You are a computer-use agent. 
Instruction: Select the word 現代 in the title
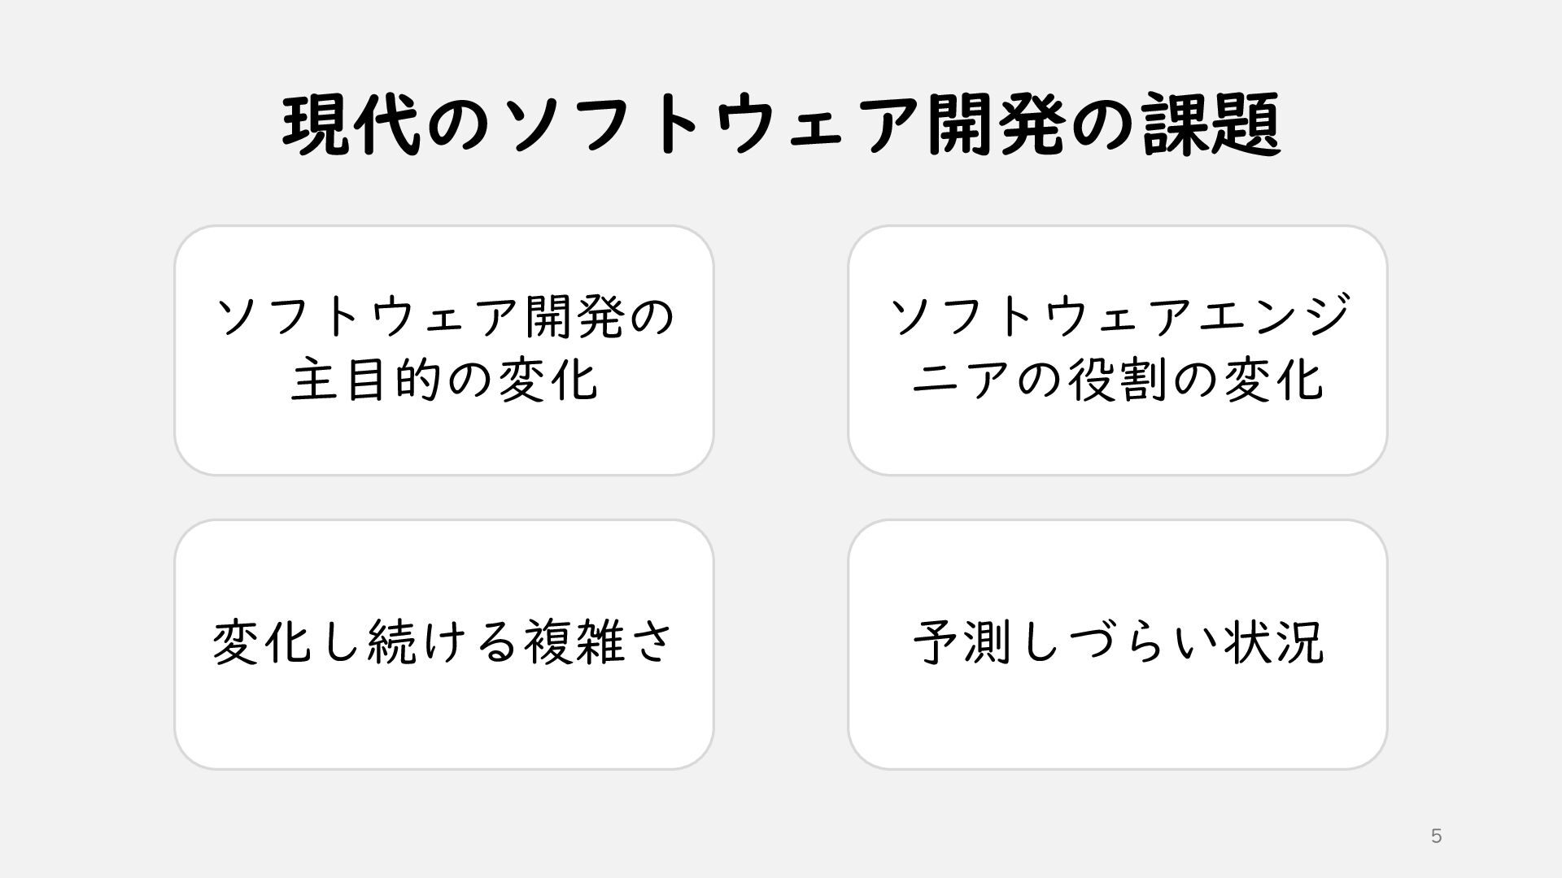351,126
